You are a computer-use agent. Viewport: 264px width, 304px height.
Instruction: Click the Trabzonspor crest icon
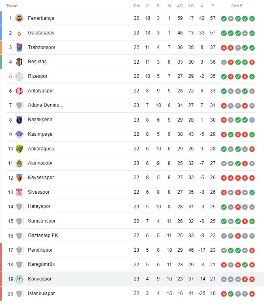19,47
